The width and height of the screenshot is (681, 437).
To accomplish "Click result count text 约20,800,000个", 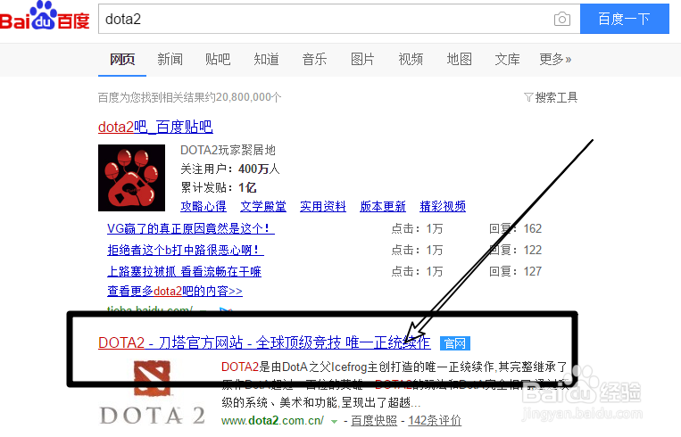I will point(243,97).
